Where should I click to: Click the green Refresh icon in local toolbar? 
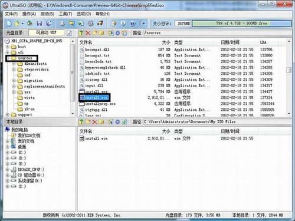(124, 122)
